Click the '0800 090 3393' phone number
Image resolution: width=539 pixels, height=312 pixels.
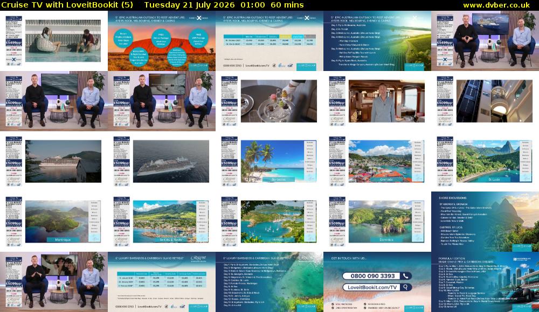(x=372, y=276)
